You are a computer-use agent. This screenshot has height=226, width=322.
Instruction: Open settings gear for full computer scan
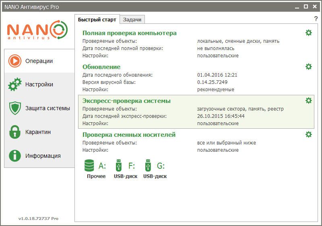point(308,33)
